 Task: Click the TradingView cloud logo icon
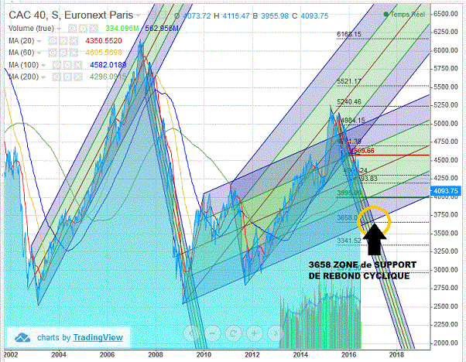[x=22, y=337]
